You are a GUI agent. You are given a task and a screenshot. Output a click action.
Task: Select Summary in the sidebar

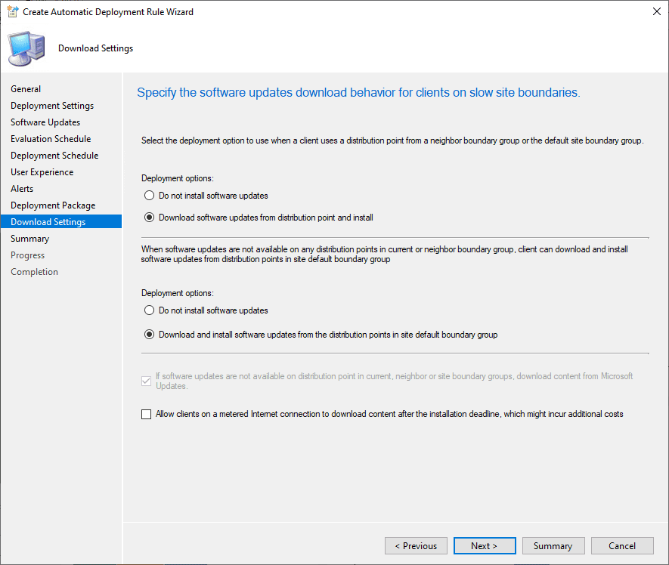29,239
